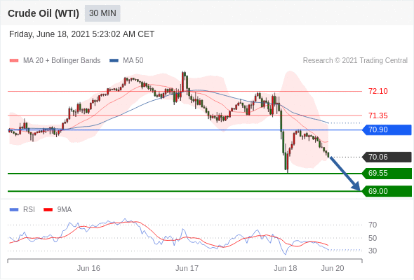This screenshot has width=414, height=280.
Task: Click the RSI 50 axis value
Action: click(373, 238)
